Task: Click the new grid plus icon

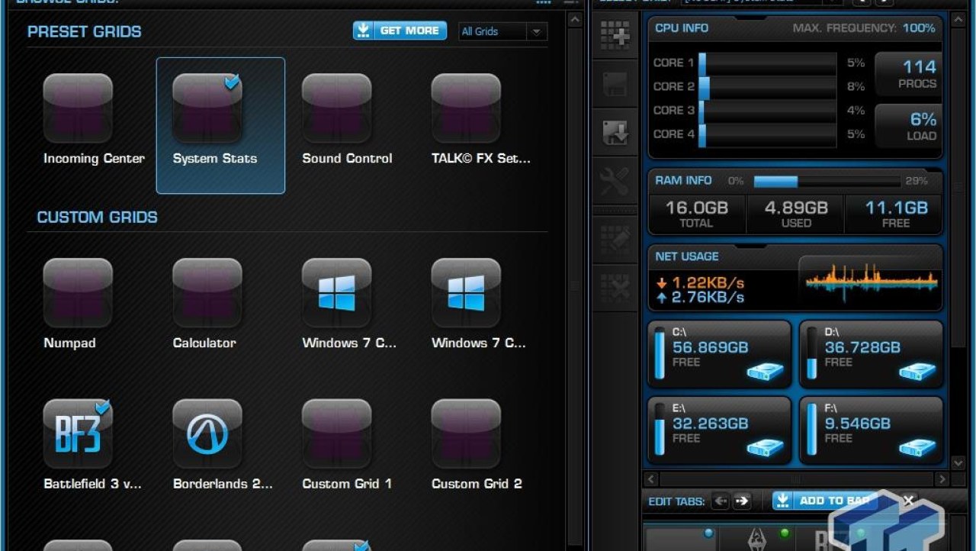Action: 615,37
